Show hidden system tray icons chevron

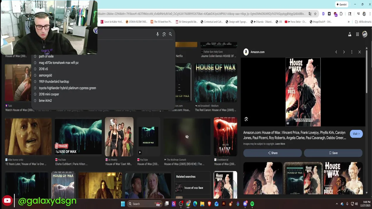[x=337, y=204]
